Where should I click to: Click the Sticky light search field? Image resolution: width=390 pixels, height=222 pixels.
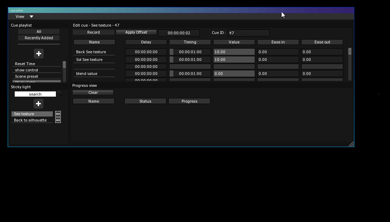coord(35,94)
